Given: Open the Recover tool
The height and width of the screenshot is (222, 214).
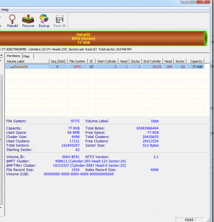Looking at the screenshot, I should 28,21.
